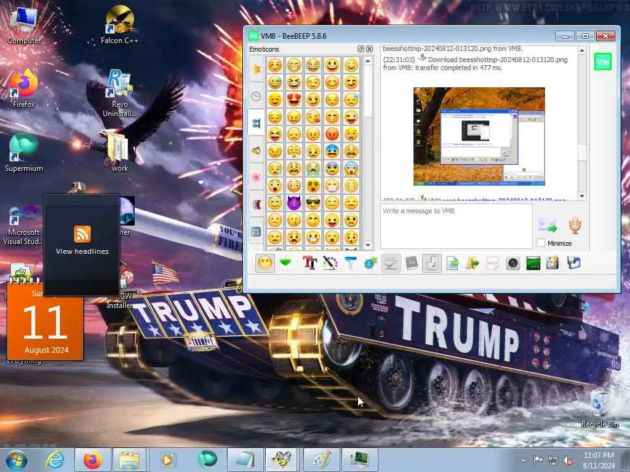Click the blue funnel filter icon
This screenshot has height=472, width=630.
[350, 263]
